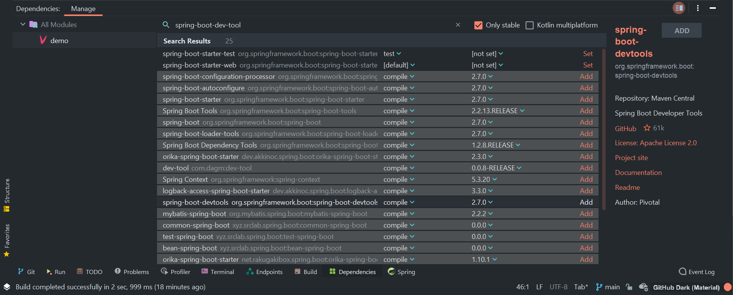This screenshot has width=733, height=295.
Task: Switch to the Manage tab
Action: tap(83, 8)
